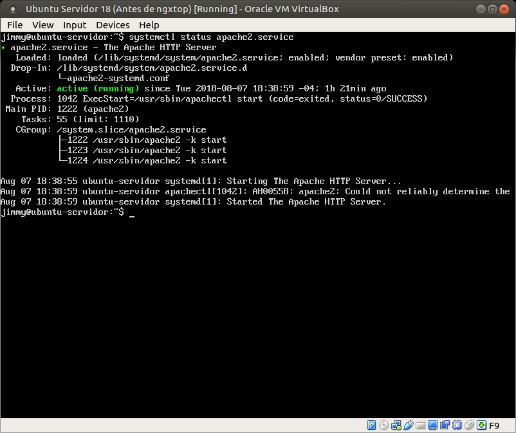This screenshot has height=433, width=516.
Task: Close the VirtualBox VM window
Action: [x=504, y=9]
